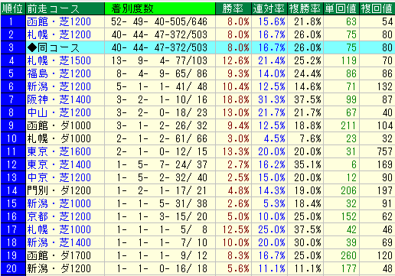Image resolution: width=395 pixels, height=276 pixels.
Task: Select the win rate 12.6% for 札幌・芝1500
Action: click(x=236, y=60)
